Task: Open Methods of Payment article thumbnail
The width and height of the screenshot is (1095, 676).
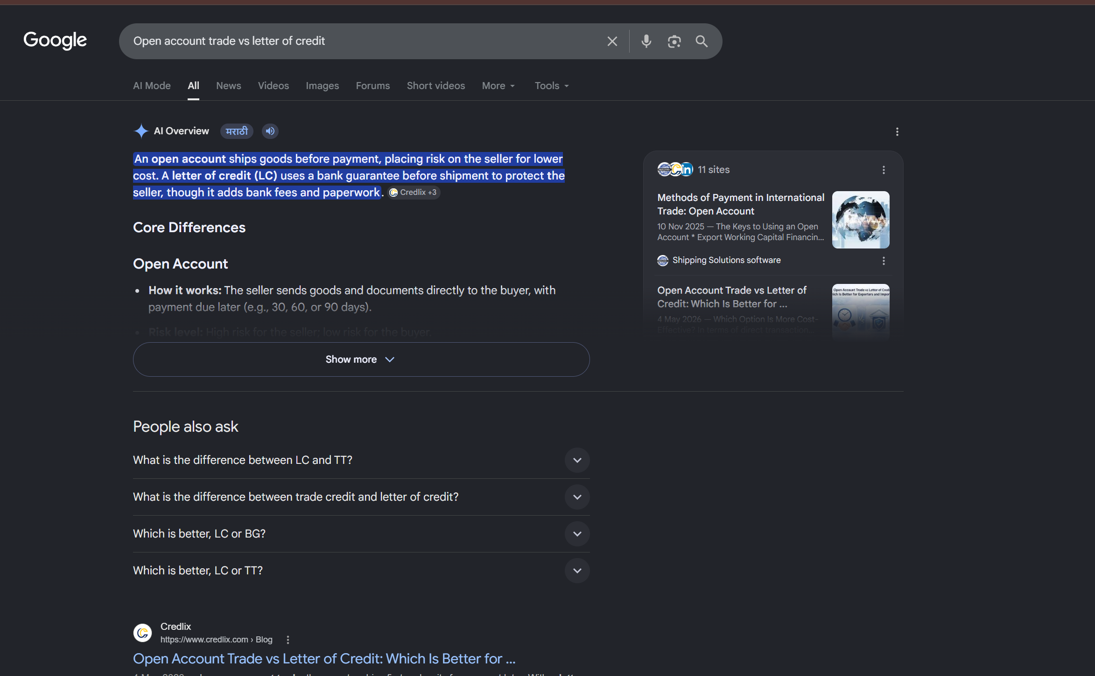Action: (x=861, y=220)
